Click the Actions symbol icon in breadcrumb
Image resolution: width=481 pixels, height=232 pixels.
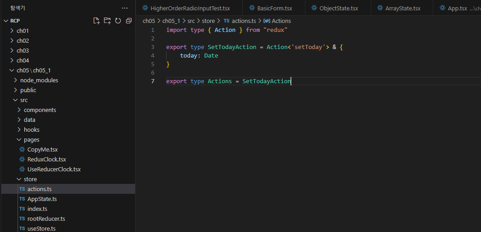[267, 21]
